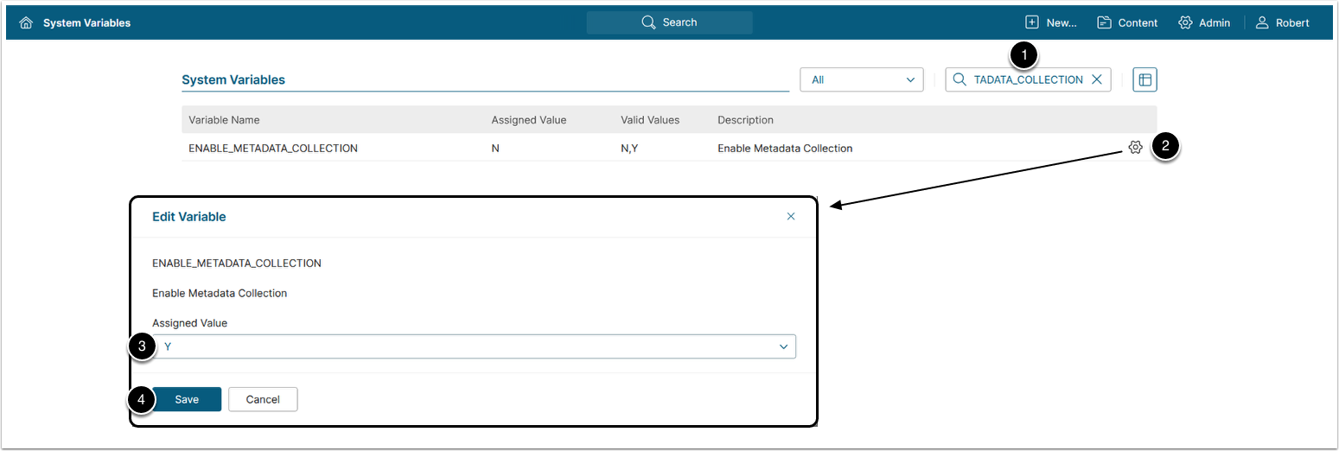Screen dimensions: 1339x451
Task: Click the table column layout icon
Action: point(1145,79)
